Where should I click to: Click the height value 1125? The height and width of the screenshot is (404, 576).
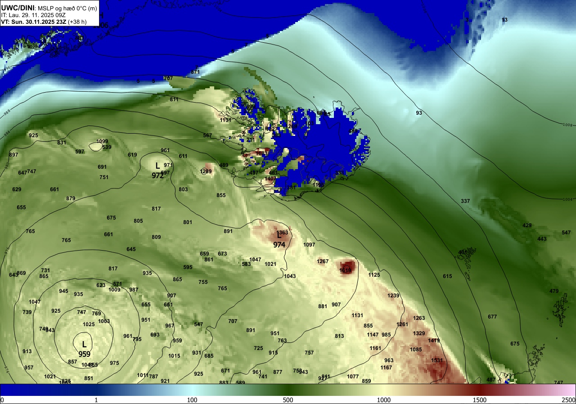click(x=374, y=275)
